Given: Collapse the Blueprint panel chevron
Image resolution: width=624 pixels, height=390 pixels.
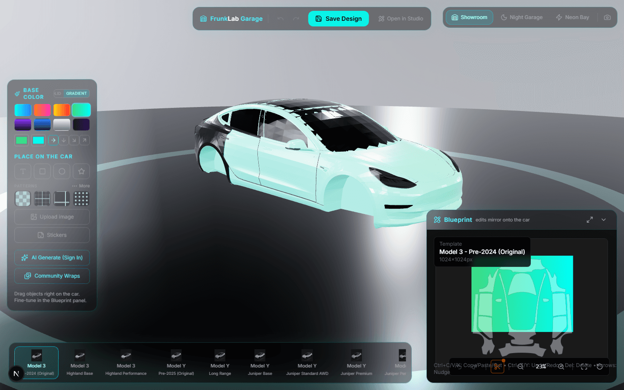Looking at the screenshot, I should pos(604,220).
